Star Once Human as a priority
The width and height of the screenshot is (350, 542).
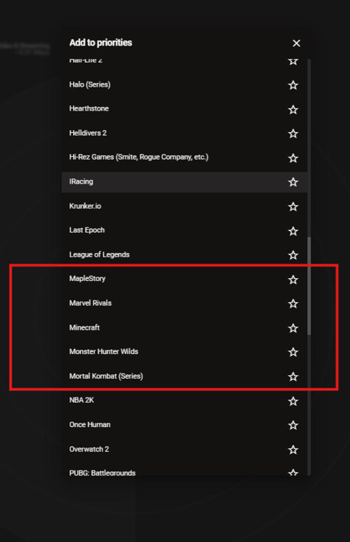click(x=293, y=425)
